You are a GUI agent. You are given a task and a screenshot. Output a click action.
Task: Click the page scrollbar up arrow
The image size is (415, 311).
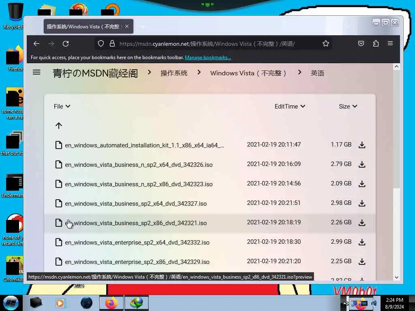(x=396, y=67)
